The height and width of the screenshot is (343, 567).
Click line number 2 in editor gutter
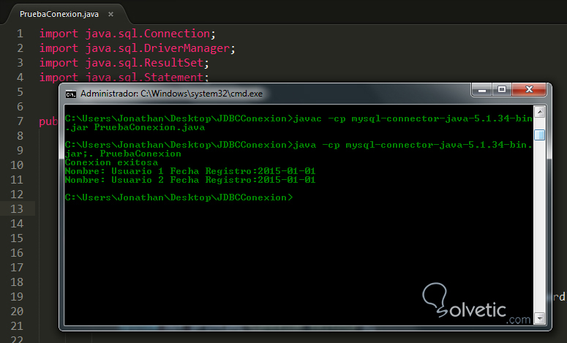[20, 48]
